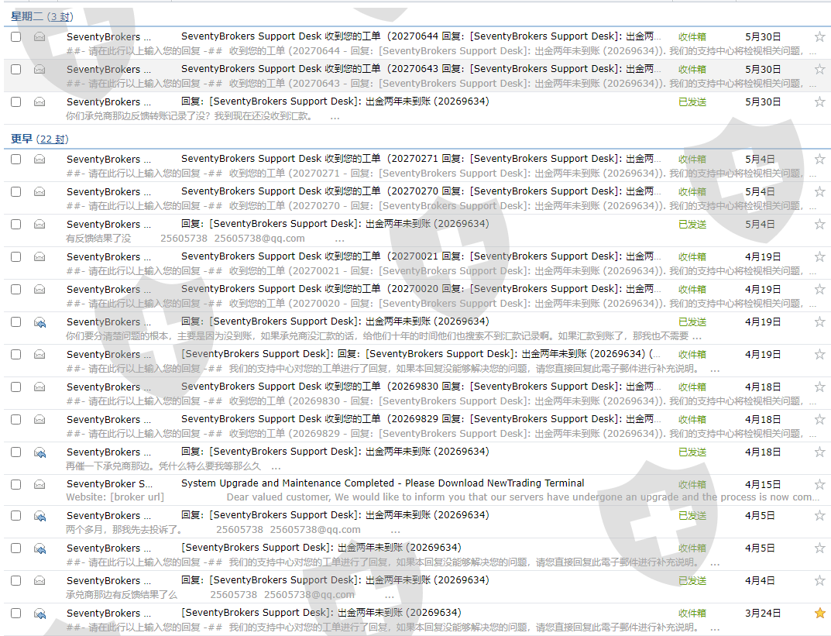Click replied-mail icon of 你们要分清楚问题的根本 email
This screenshot has width=831, height=636.
click(39, 322)
